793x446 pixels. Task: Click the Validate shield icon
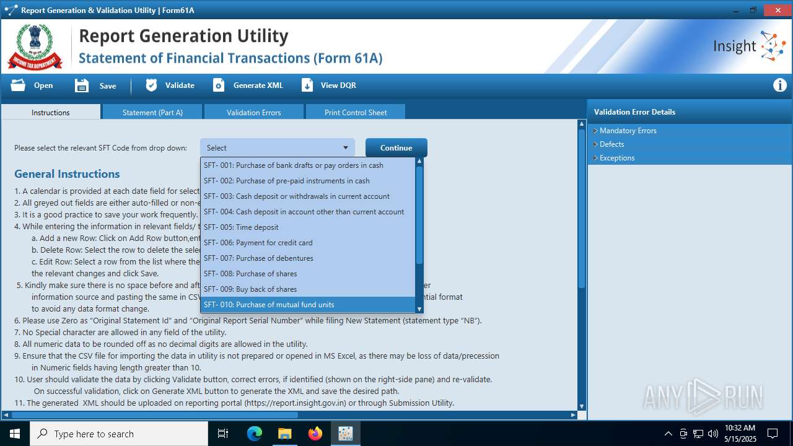[x=151, y=85]
